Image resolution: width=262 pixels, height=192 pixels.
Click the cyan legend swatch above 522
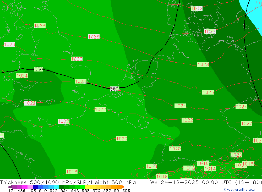56,187
